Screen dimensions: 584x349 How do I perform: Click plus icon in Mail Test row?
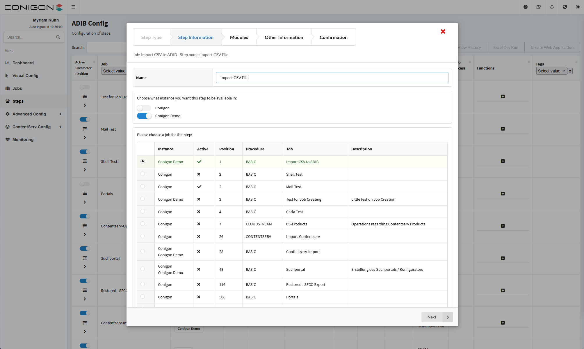[503, 129]
